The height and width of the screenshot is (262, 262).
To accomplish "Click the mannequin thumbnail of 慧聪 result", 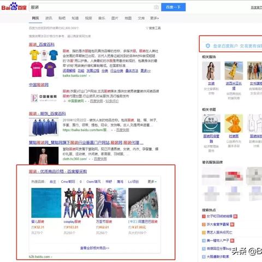I will point(44,156).
